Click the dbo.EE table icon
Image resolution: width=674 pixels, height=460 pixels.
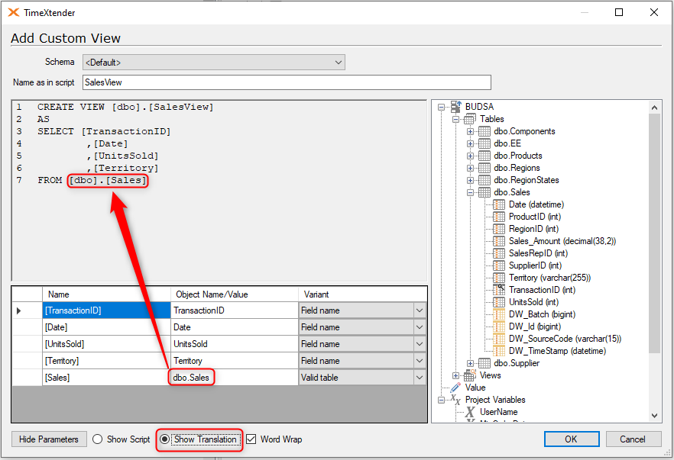[484, 143]
